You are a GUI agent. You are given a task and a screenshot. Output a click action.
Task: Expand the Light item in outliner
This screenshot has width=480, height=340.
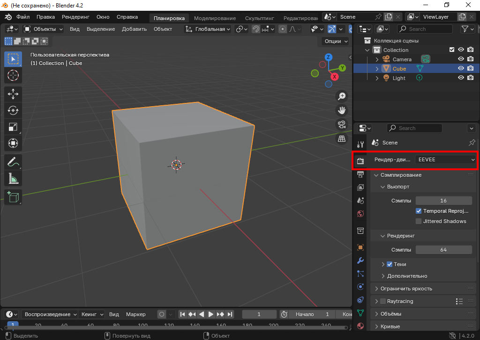tap(377, 78)
